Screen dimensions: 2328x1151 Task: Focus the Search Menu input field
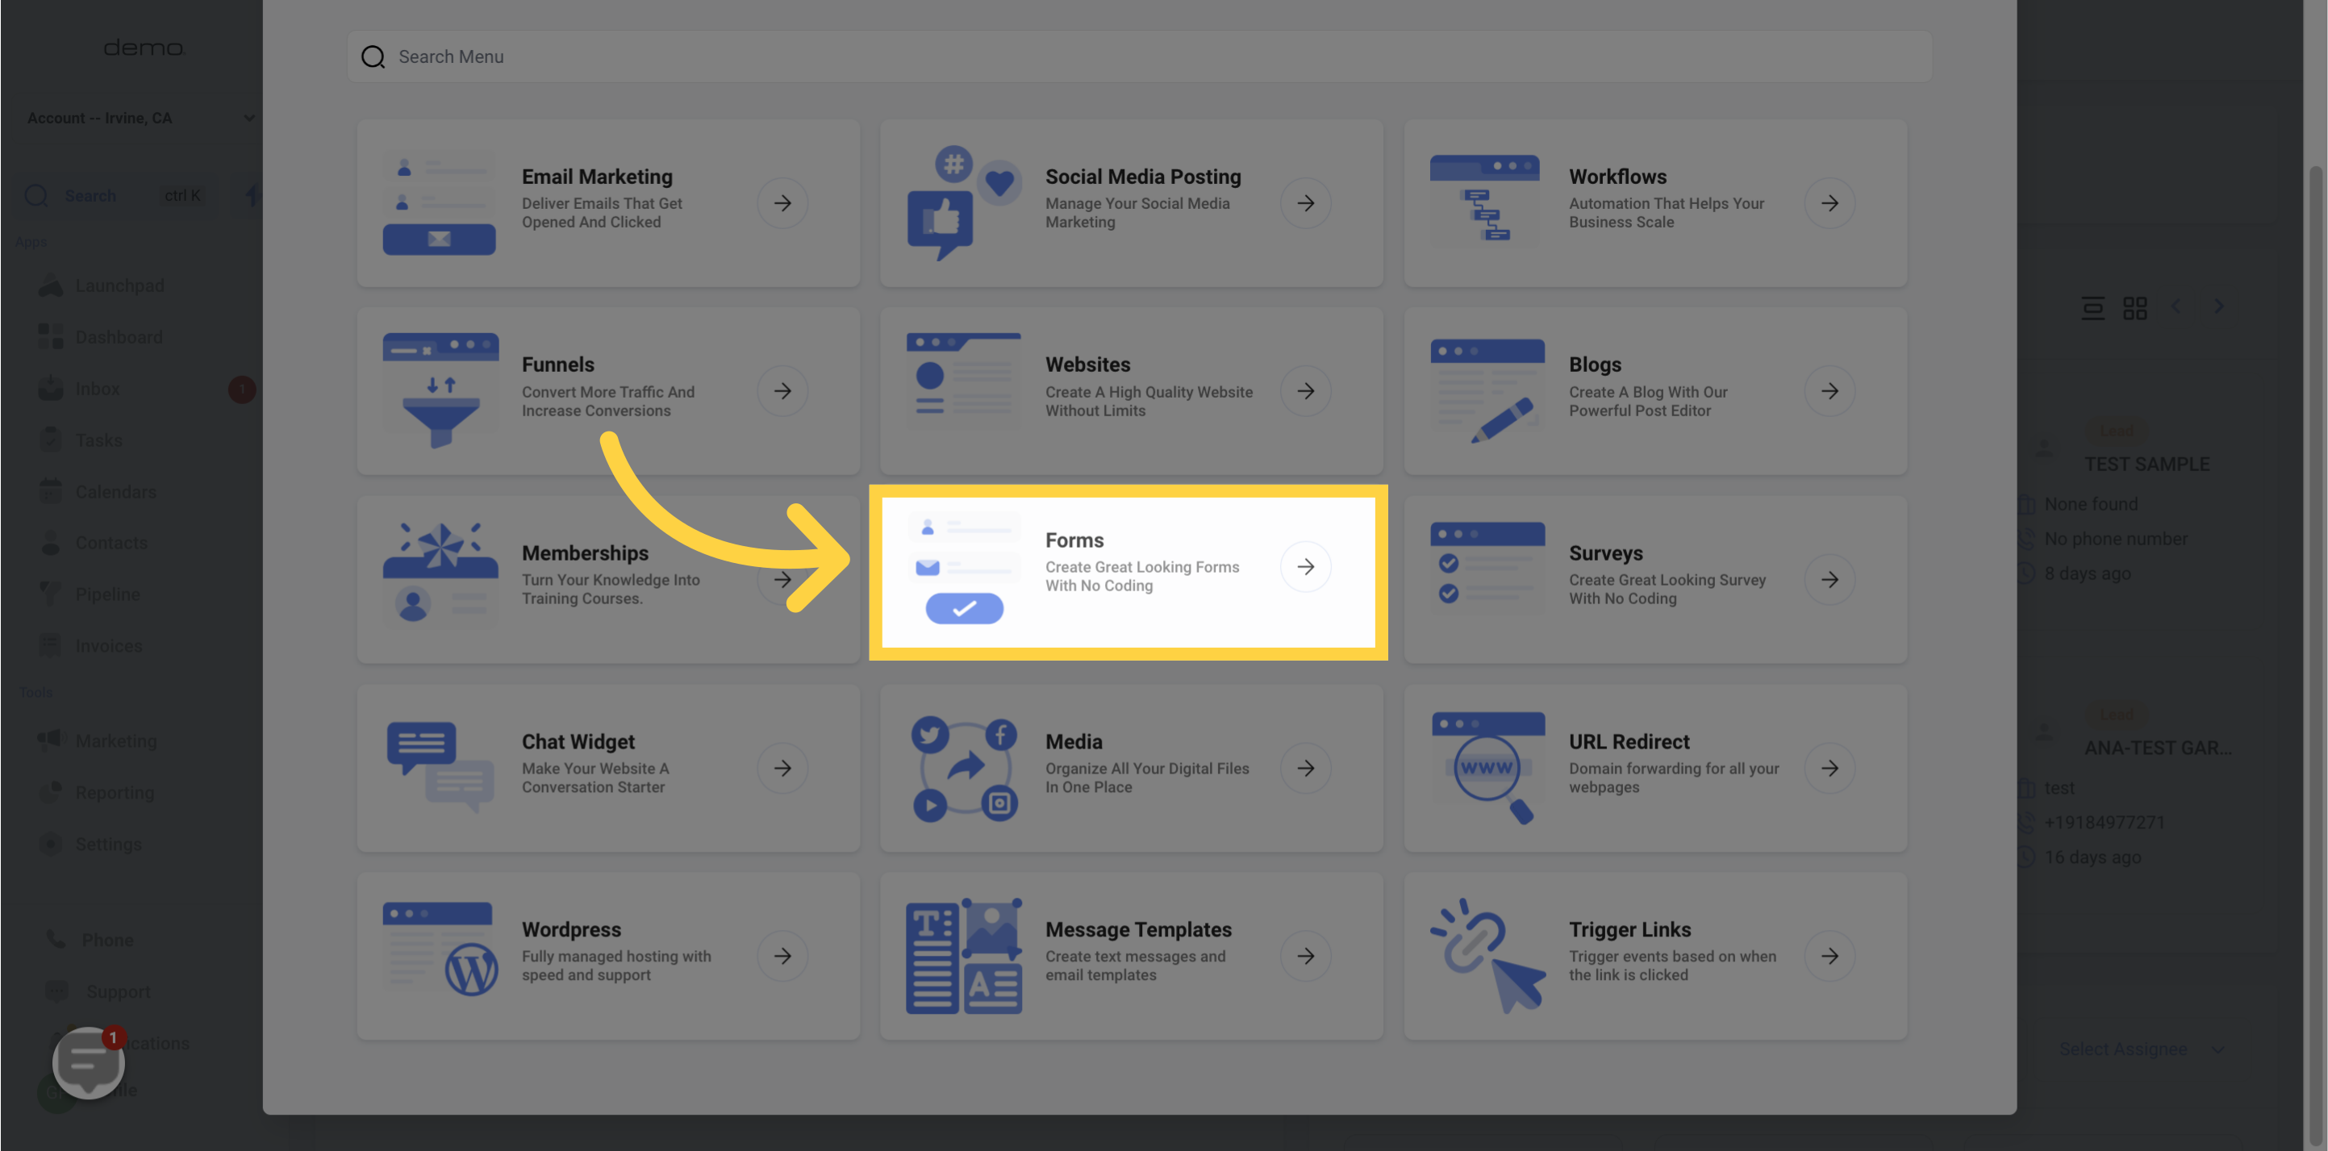coord(1140,57)
